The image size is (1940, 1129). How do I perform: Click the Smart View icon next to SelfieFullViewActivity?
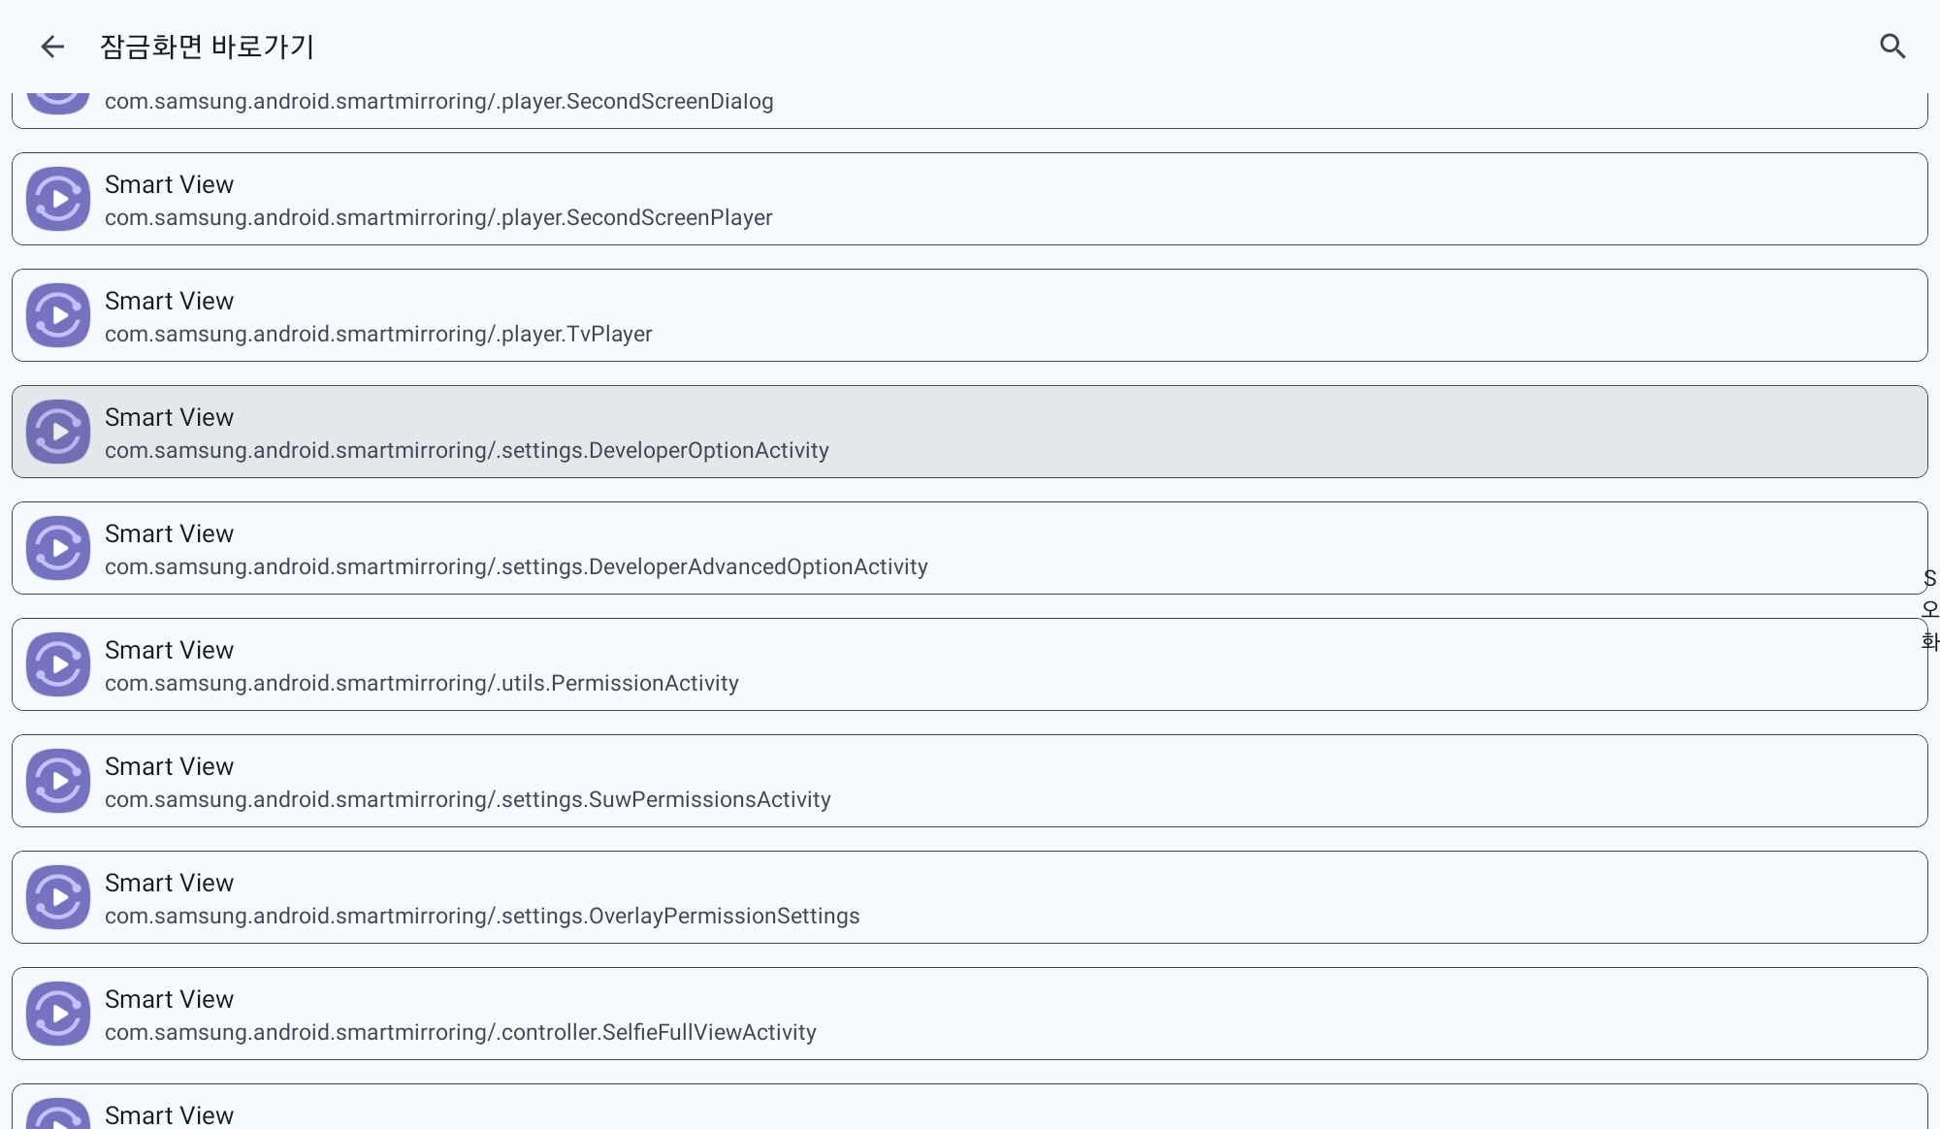tap(57, 1013)
